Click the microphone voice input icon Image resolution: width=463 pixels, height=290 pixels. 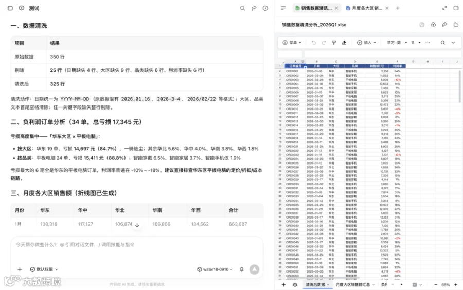(x=242, y=269)
